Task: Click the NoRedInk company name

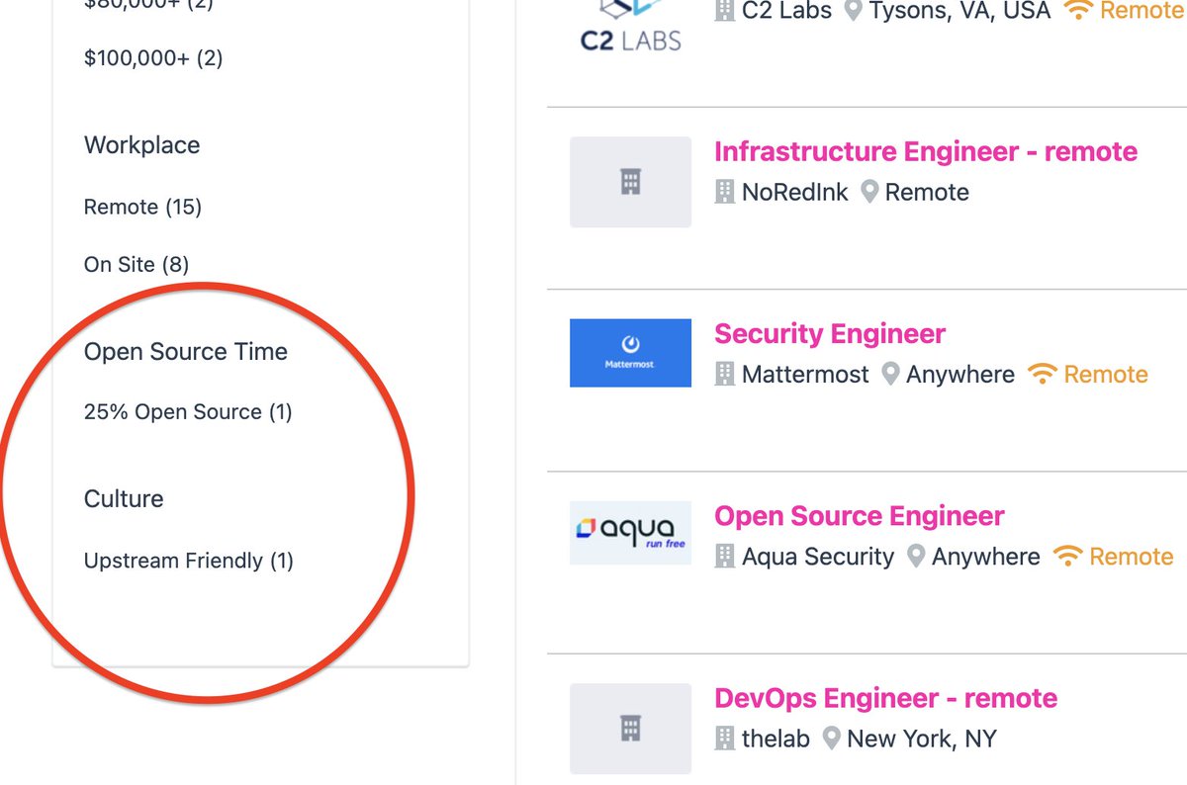Action: click(795, 192)
